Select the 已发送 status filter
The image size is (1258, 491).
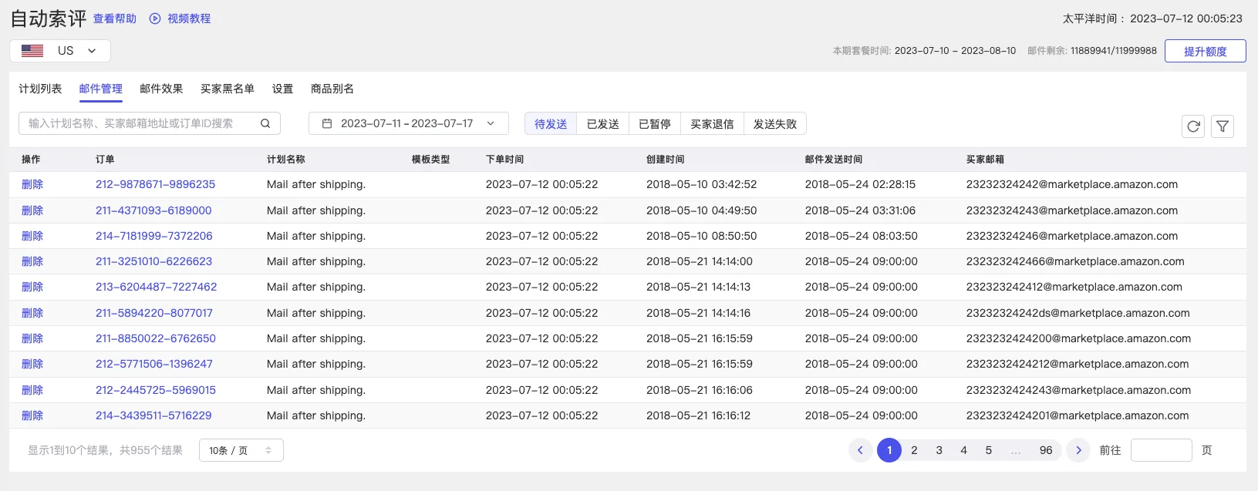[x=603, y=124]
